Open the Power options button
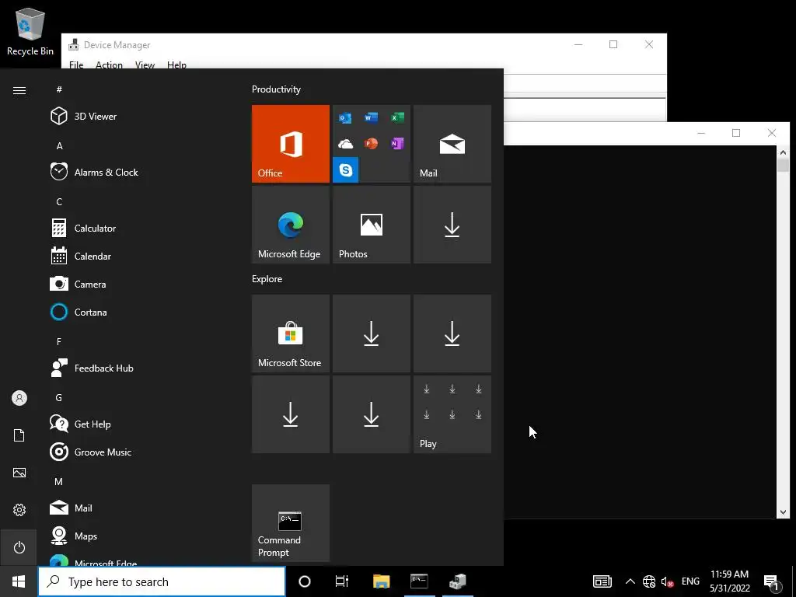This screenshot has height=597, width=796. [19, 547]
